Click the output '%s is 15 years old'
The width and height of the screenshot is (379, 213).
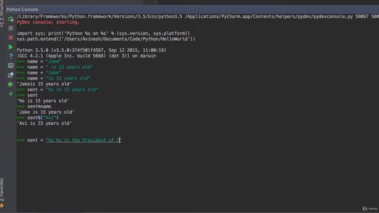(x=43, y=101)
